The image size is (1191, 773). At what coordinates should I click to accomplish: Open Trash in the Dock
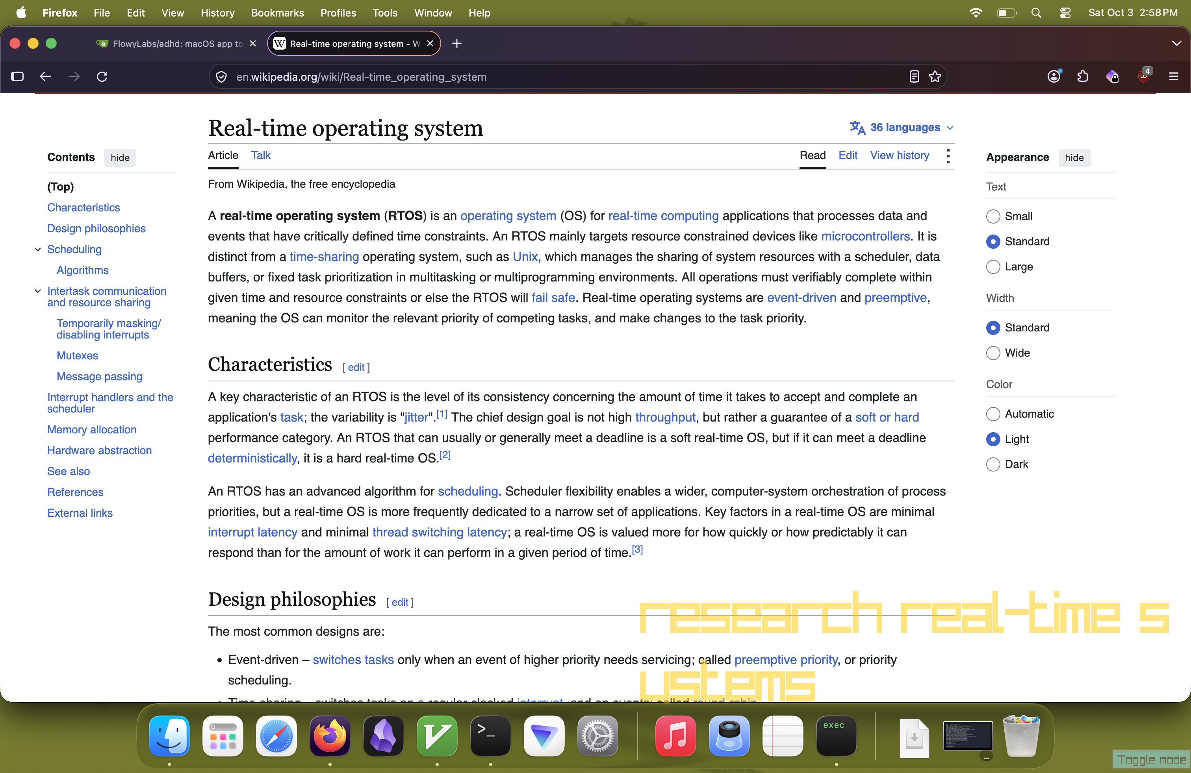[1021, 736]
